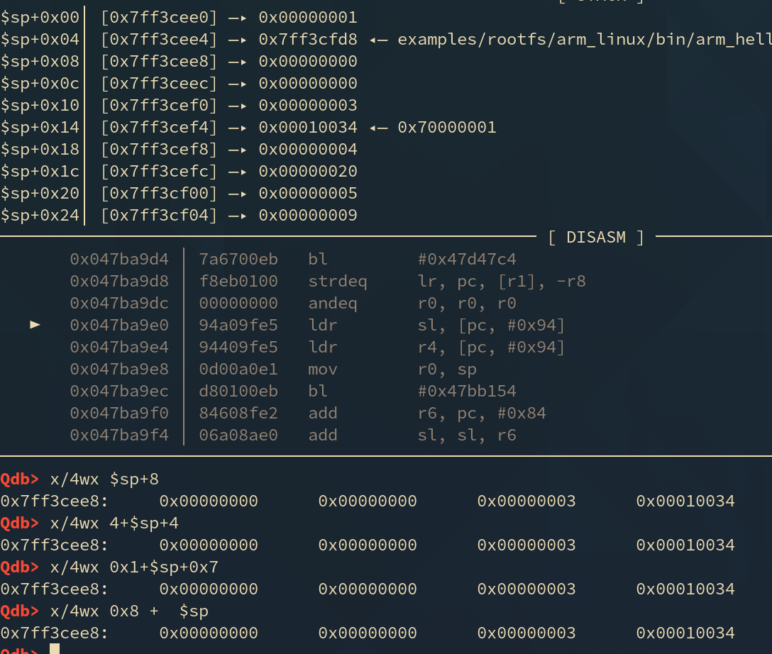Click disassembly address 0x047ba9f4
This screenshot has height=654, width=772.
(x=119, y=436)
